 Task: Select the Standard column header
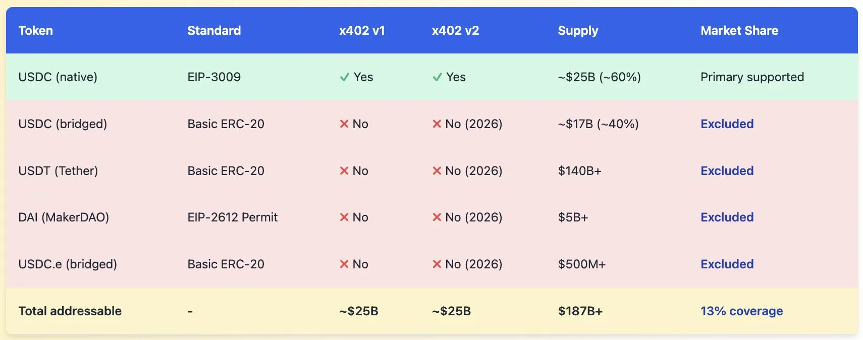pyautogui.click(x=214, y=31)
